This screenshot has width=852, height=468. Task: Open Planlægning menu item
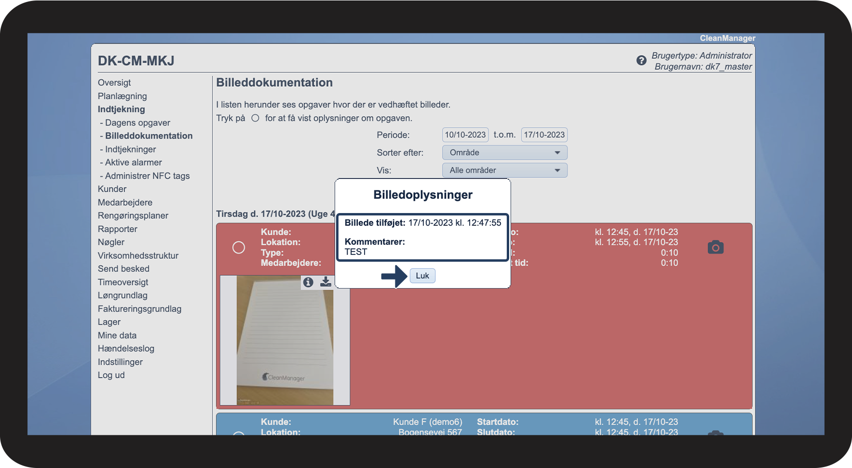tap(122, 96)
